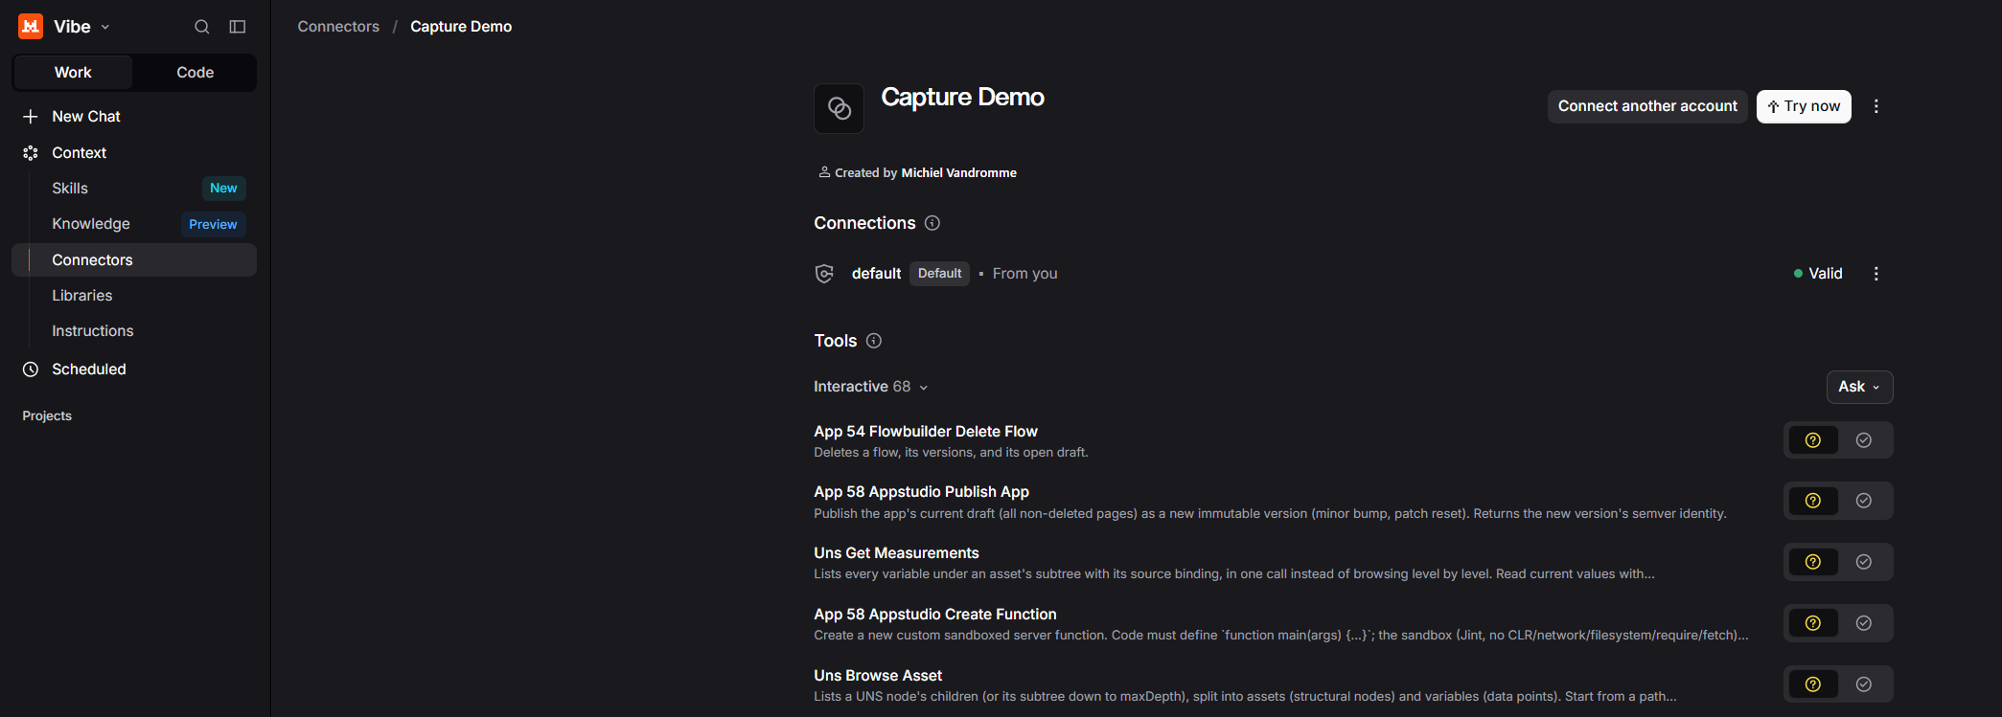
Task: Click the App 54 Flowbuilder Delete Flow title
Action: click(x=926, y=432)
